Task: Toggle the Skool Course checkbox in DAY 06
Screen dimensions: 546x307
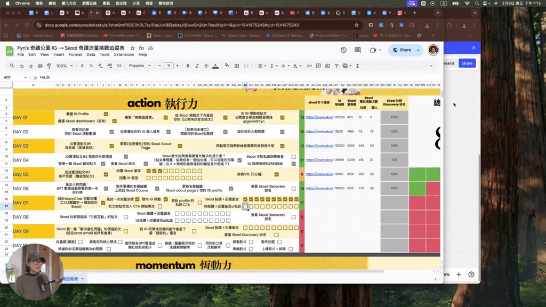Action: (x=157, y=189)
